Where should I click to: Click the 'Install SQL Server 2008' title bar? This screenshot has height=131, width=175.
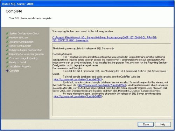click(87, 4)
